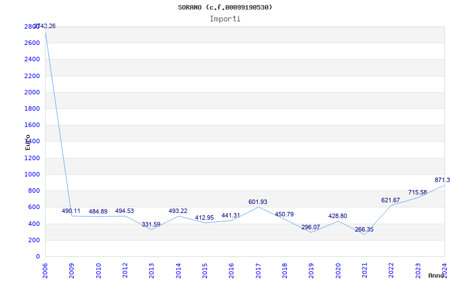
Task: Click the Euro y-axis label
Action: [x=28, y=142]
